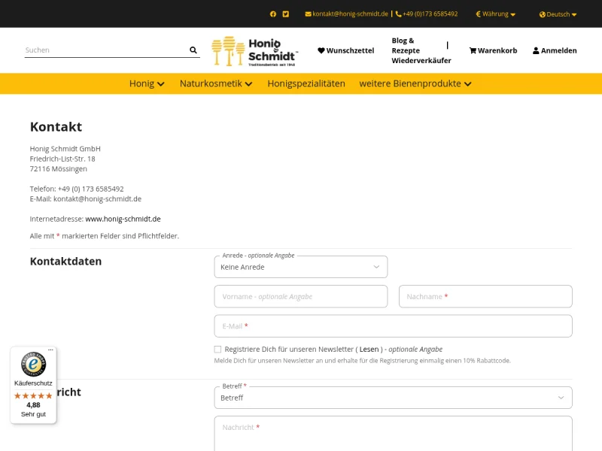Click the Trusted Shops badge seal
Screen dimensions: 602x451
33,365
